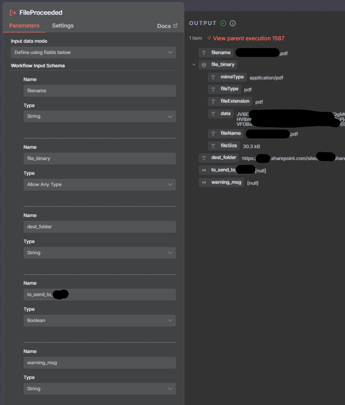
Task: Click the mimeType string type icon
Action: click(213, 77)
